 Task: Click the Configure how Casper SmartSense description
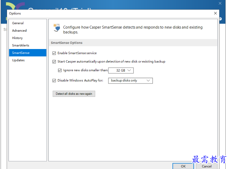[133, 30]
